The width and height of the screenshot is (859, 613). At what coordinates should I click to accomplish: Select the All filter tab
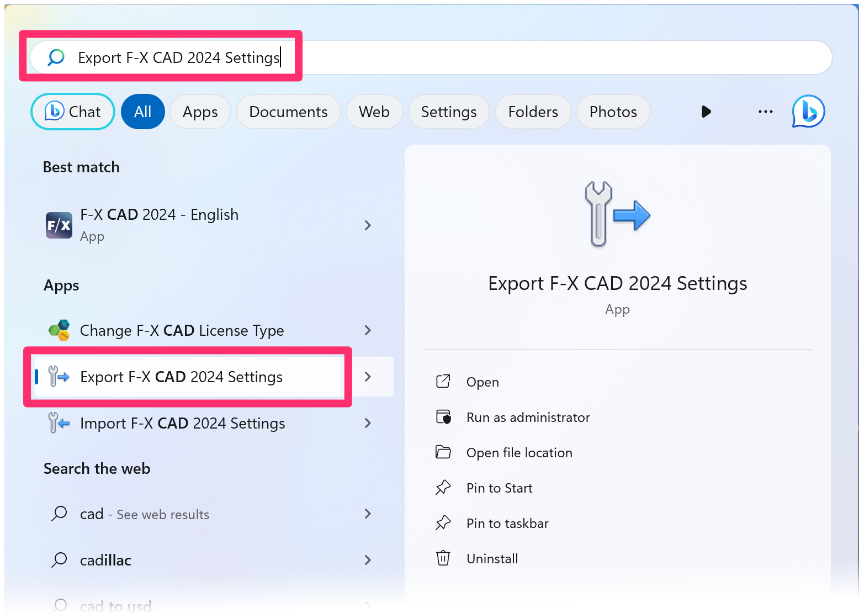tap(143, 112)
